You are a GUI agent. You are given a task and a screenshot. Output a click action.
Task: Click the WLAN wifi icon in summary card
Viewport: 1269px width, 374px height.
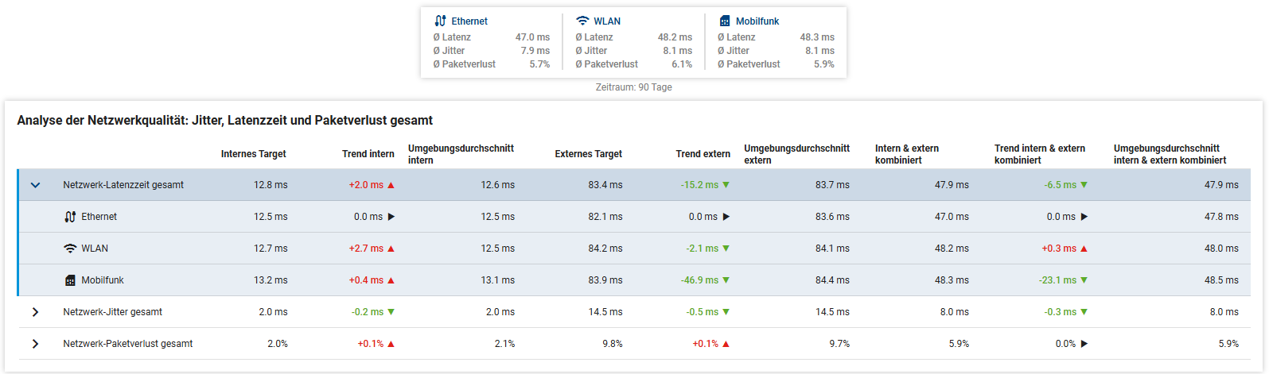[x=582, y=21]
